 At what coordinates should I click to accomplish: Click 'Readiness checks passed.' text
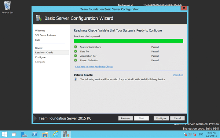point(87,36)
